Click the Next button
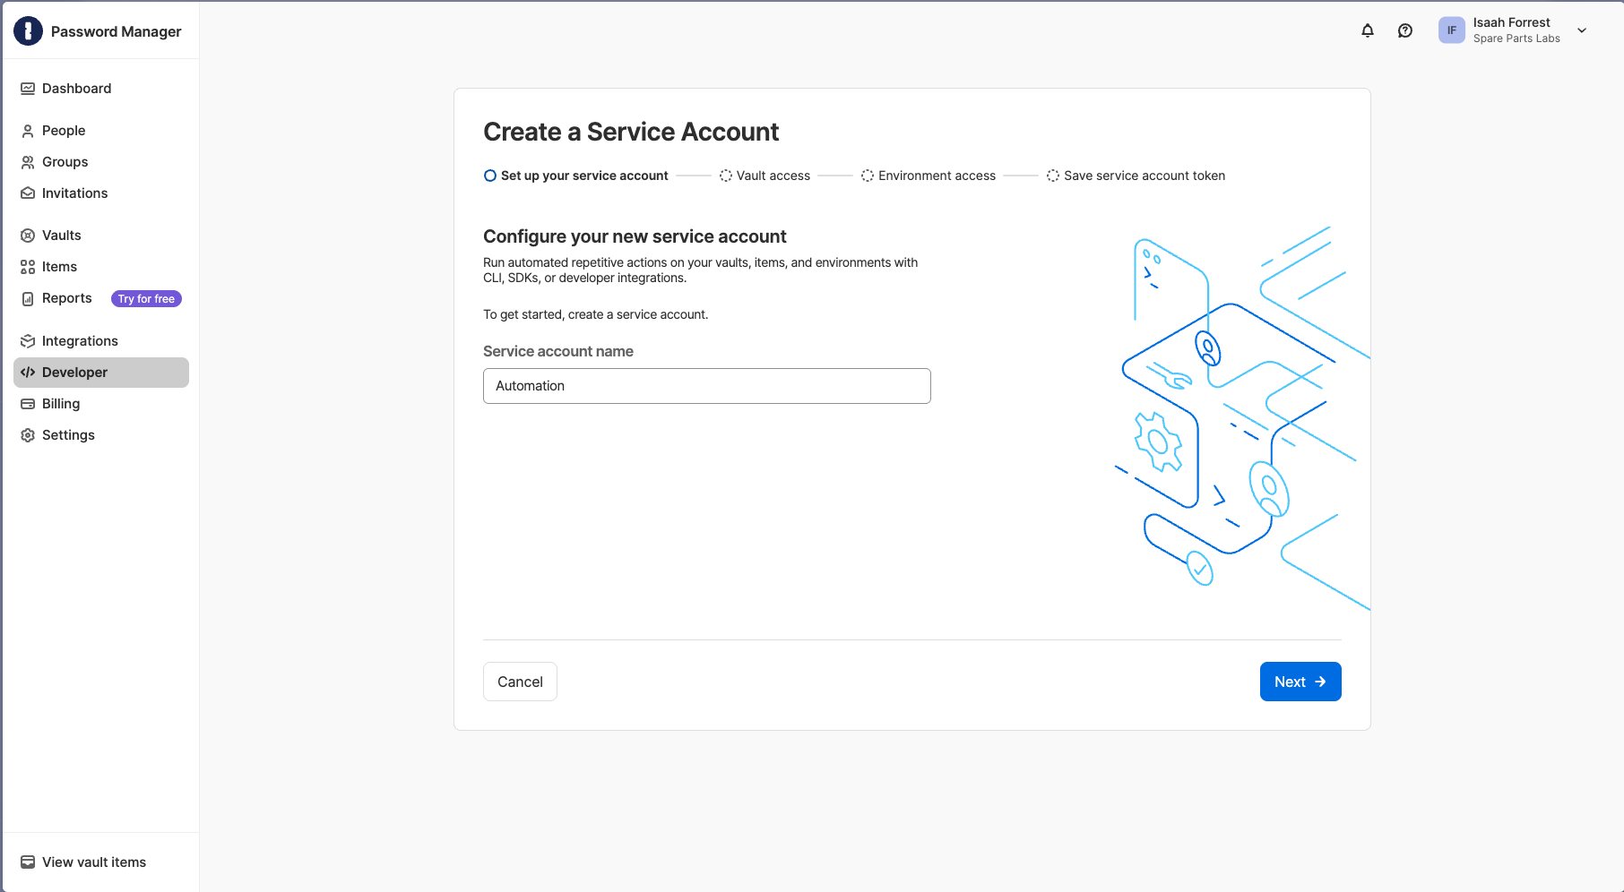The width and height of the screenshot is (1624, 892). [1300, 682]
